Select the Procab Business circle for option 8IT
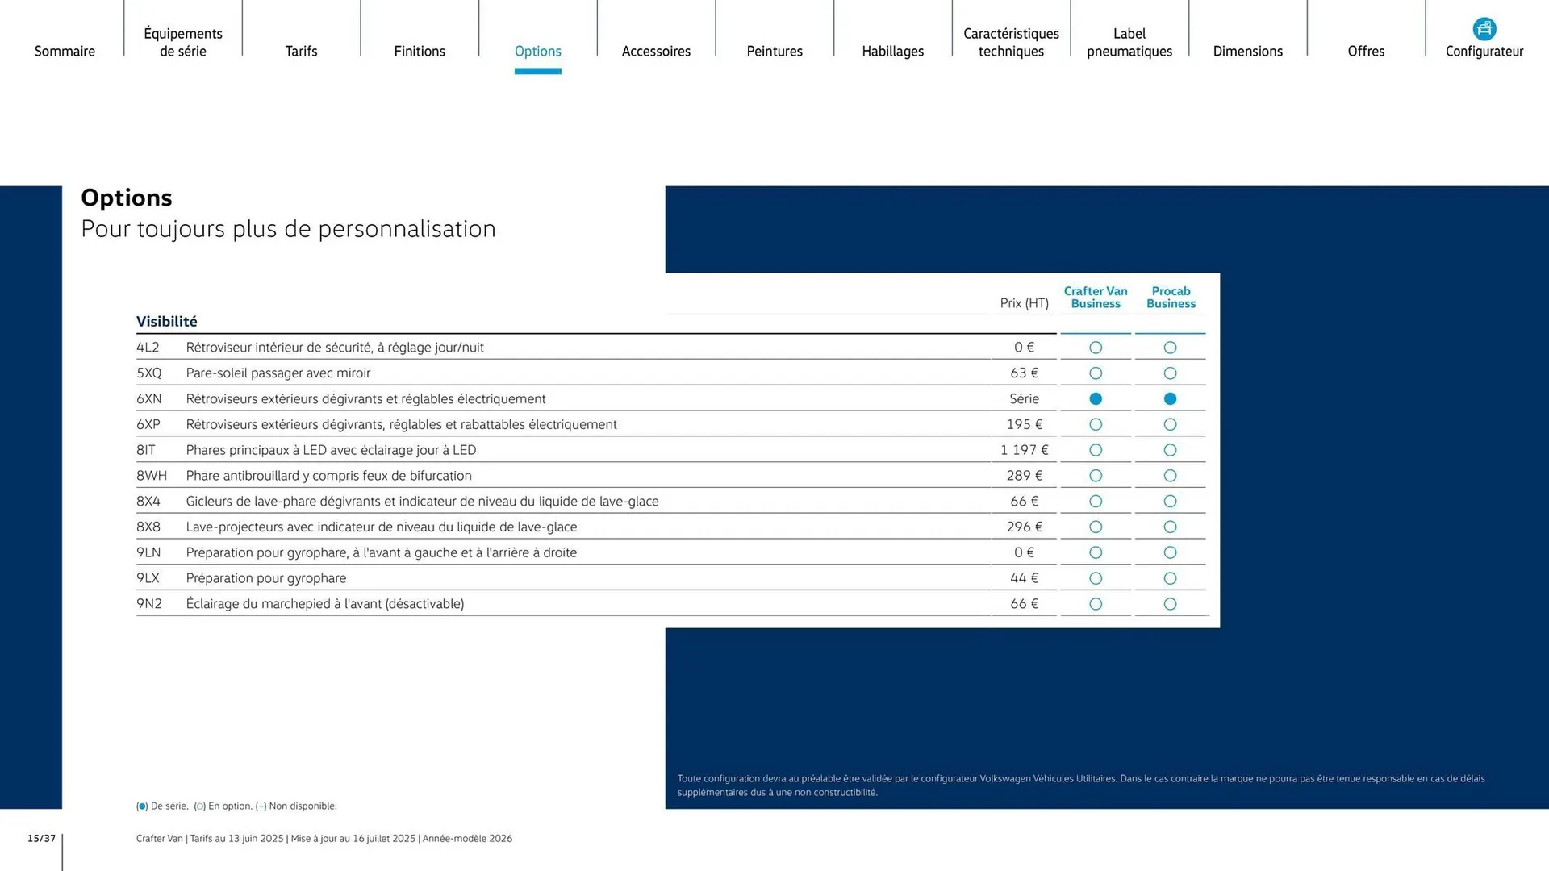The height and width of the screenshot is (871, 1549). (1170, 449)
